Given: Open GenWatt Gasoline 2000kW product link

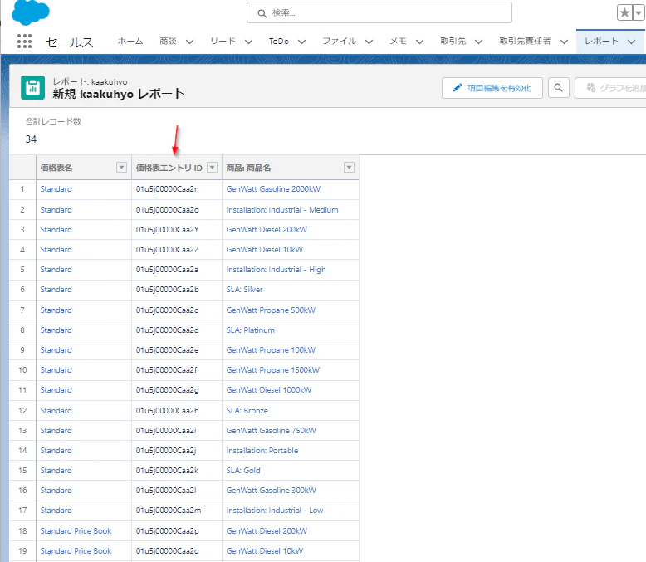Looking at the screenshot, I should pos(273,189).
